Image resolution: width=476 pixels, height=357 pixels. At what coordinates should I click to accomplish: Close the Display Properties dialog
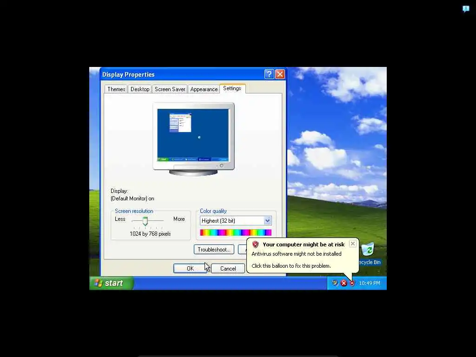tap(280, 74)
